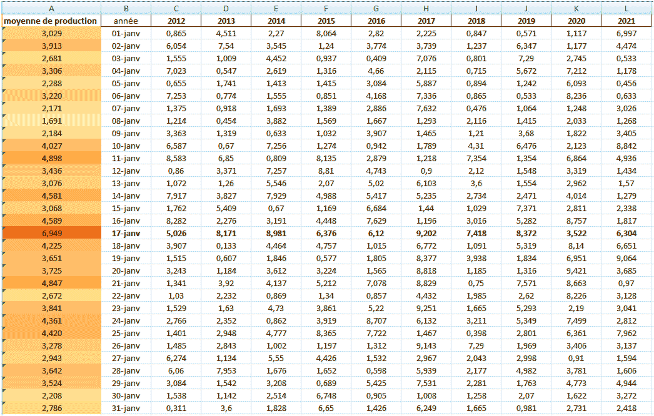
Task: Select cell 3,907 in the 09-janv row
Action: (x=376, y=134)
